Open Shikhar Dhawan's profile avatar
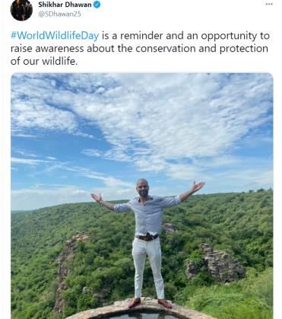Image resolution: width=282 pixels, height=319 pixels. [21, 10]
